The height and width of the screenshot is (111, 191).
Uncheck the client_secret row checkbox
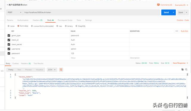tap(9, 44)
